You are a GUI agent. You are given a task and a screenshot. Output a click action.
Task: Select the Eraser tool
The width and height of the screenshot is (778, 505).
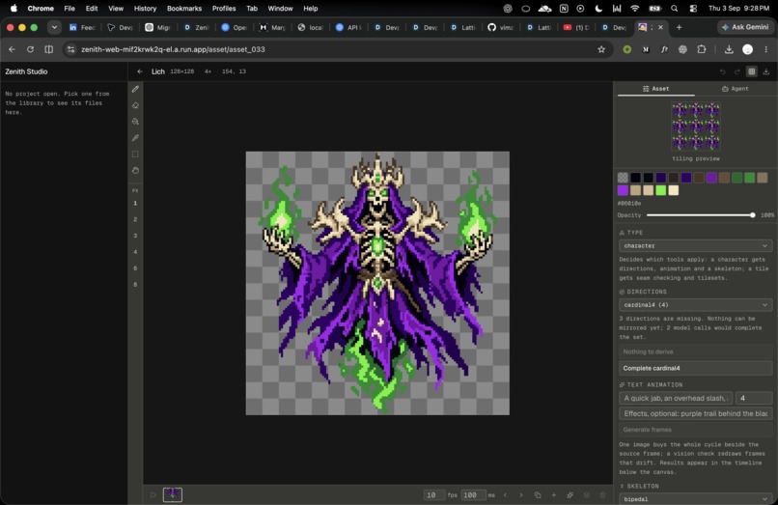pos(135,105)
